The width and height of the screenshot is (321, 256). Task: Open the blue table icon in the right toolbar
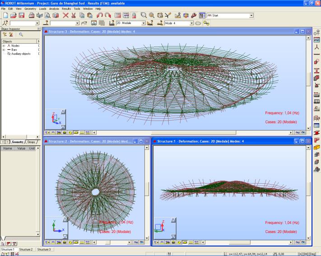tap(316, 126)
